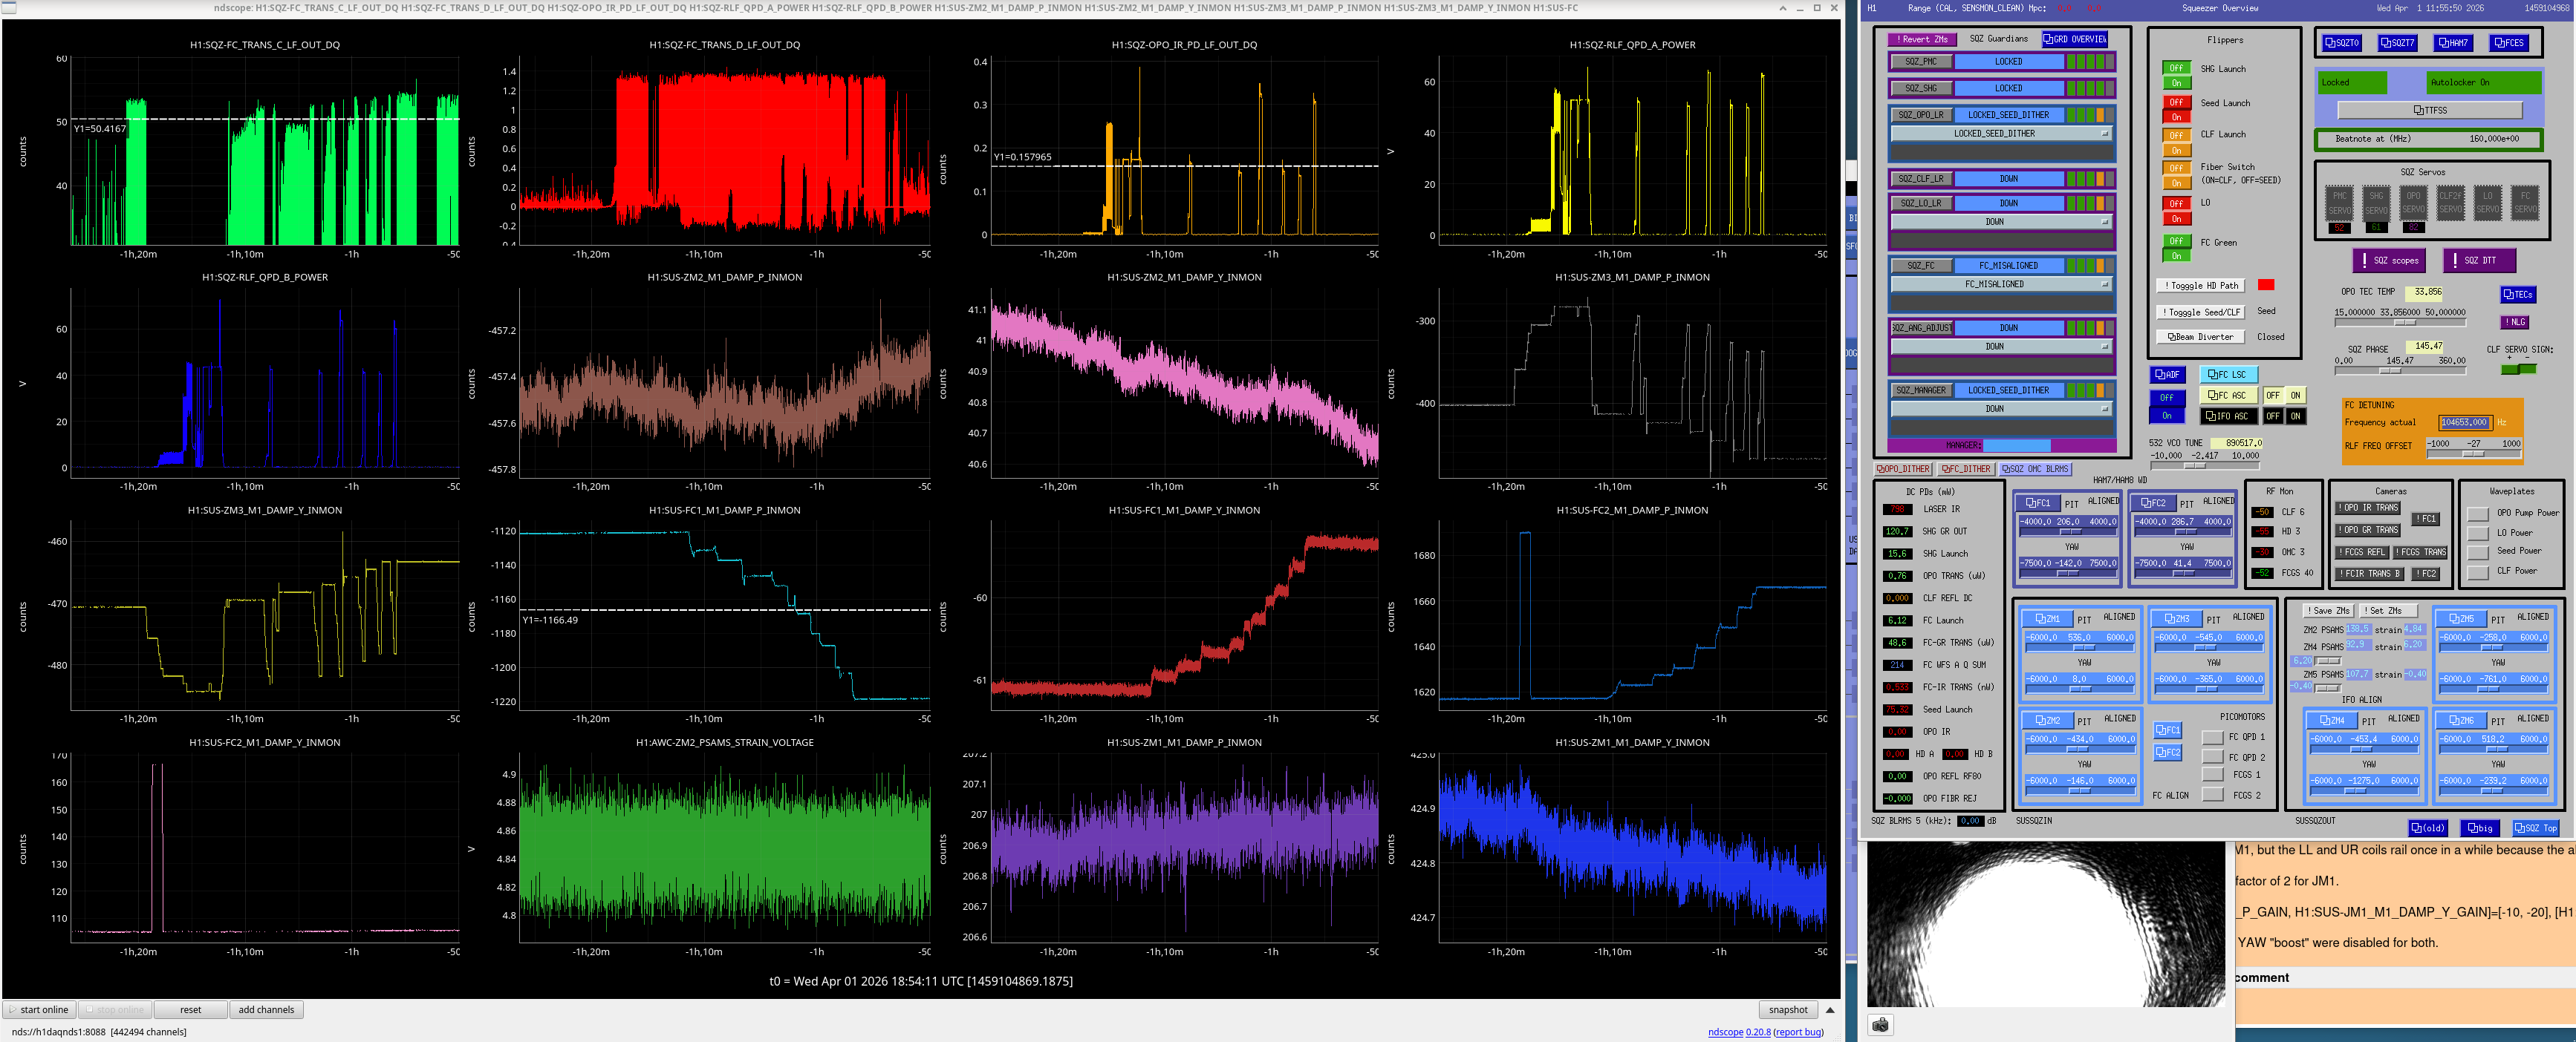Click the OPO Pump Power waveplate button
The image size is (2576, 1042).
tap(2478, 514)
